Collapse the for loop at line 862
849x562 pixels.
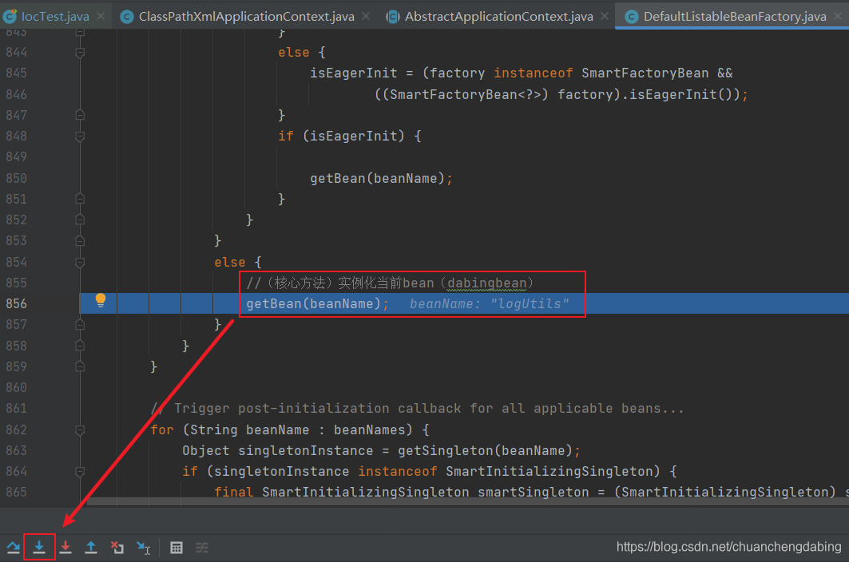[80, 430]
